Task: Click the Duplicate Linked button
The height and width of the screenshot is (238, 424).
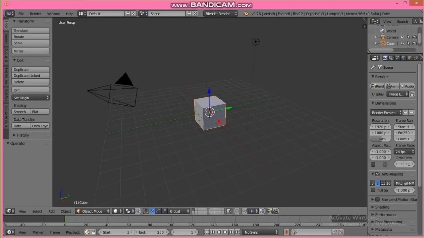Action: (31, 76)
